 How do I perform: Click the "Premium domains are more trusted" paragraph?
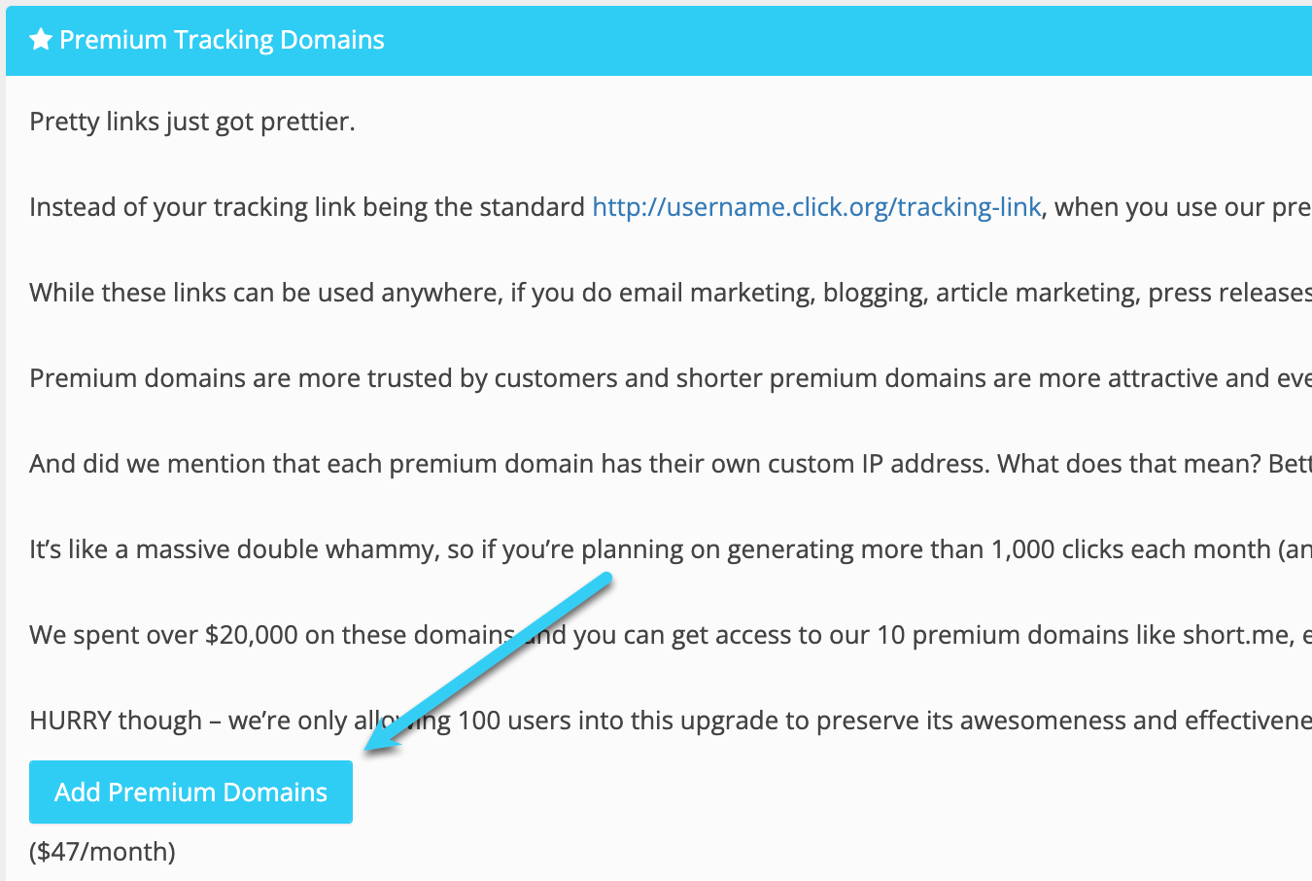click(x=671, y=378)
